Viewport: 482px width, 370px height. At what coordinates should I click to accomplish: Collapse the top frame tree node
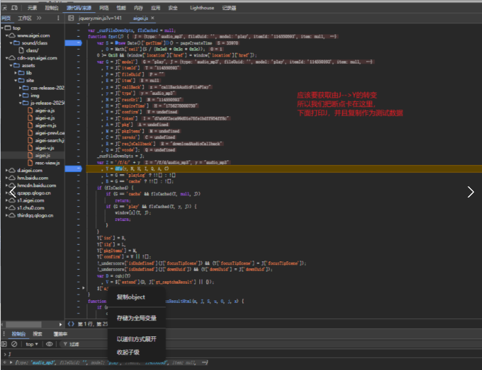(2, 28)
